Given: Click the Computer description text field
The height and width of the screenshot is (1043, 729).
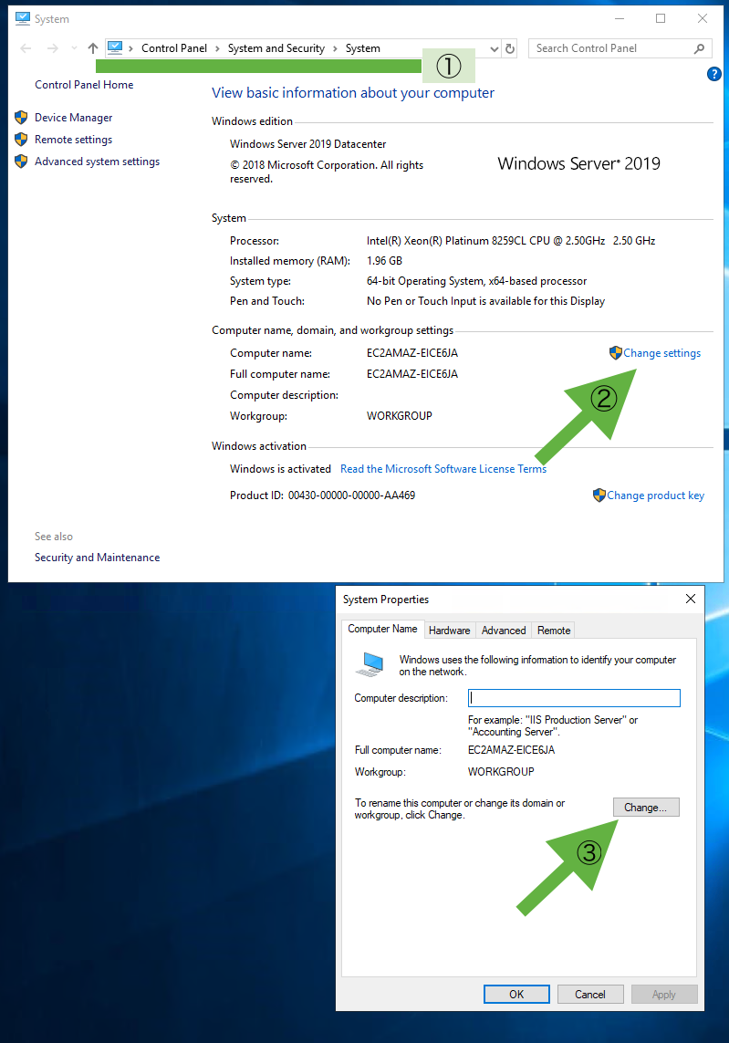Looking at the screenshot, I should click(x=574, y=698).
